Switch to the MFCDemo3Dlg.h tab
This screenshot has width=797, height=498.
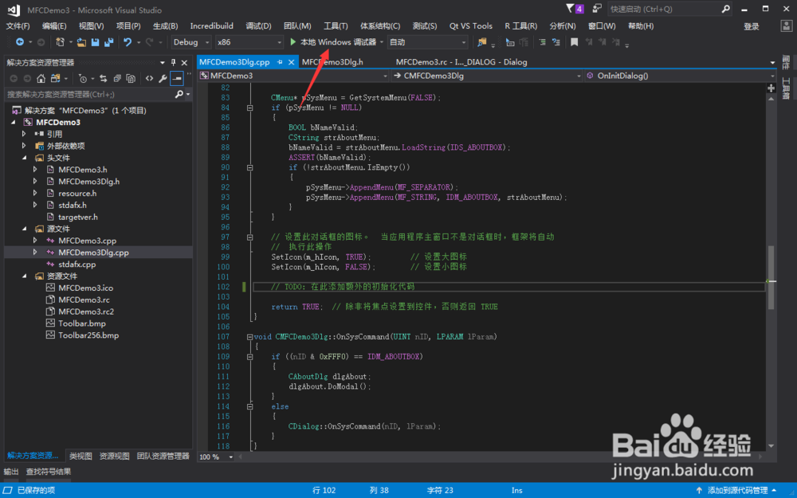332,62
